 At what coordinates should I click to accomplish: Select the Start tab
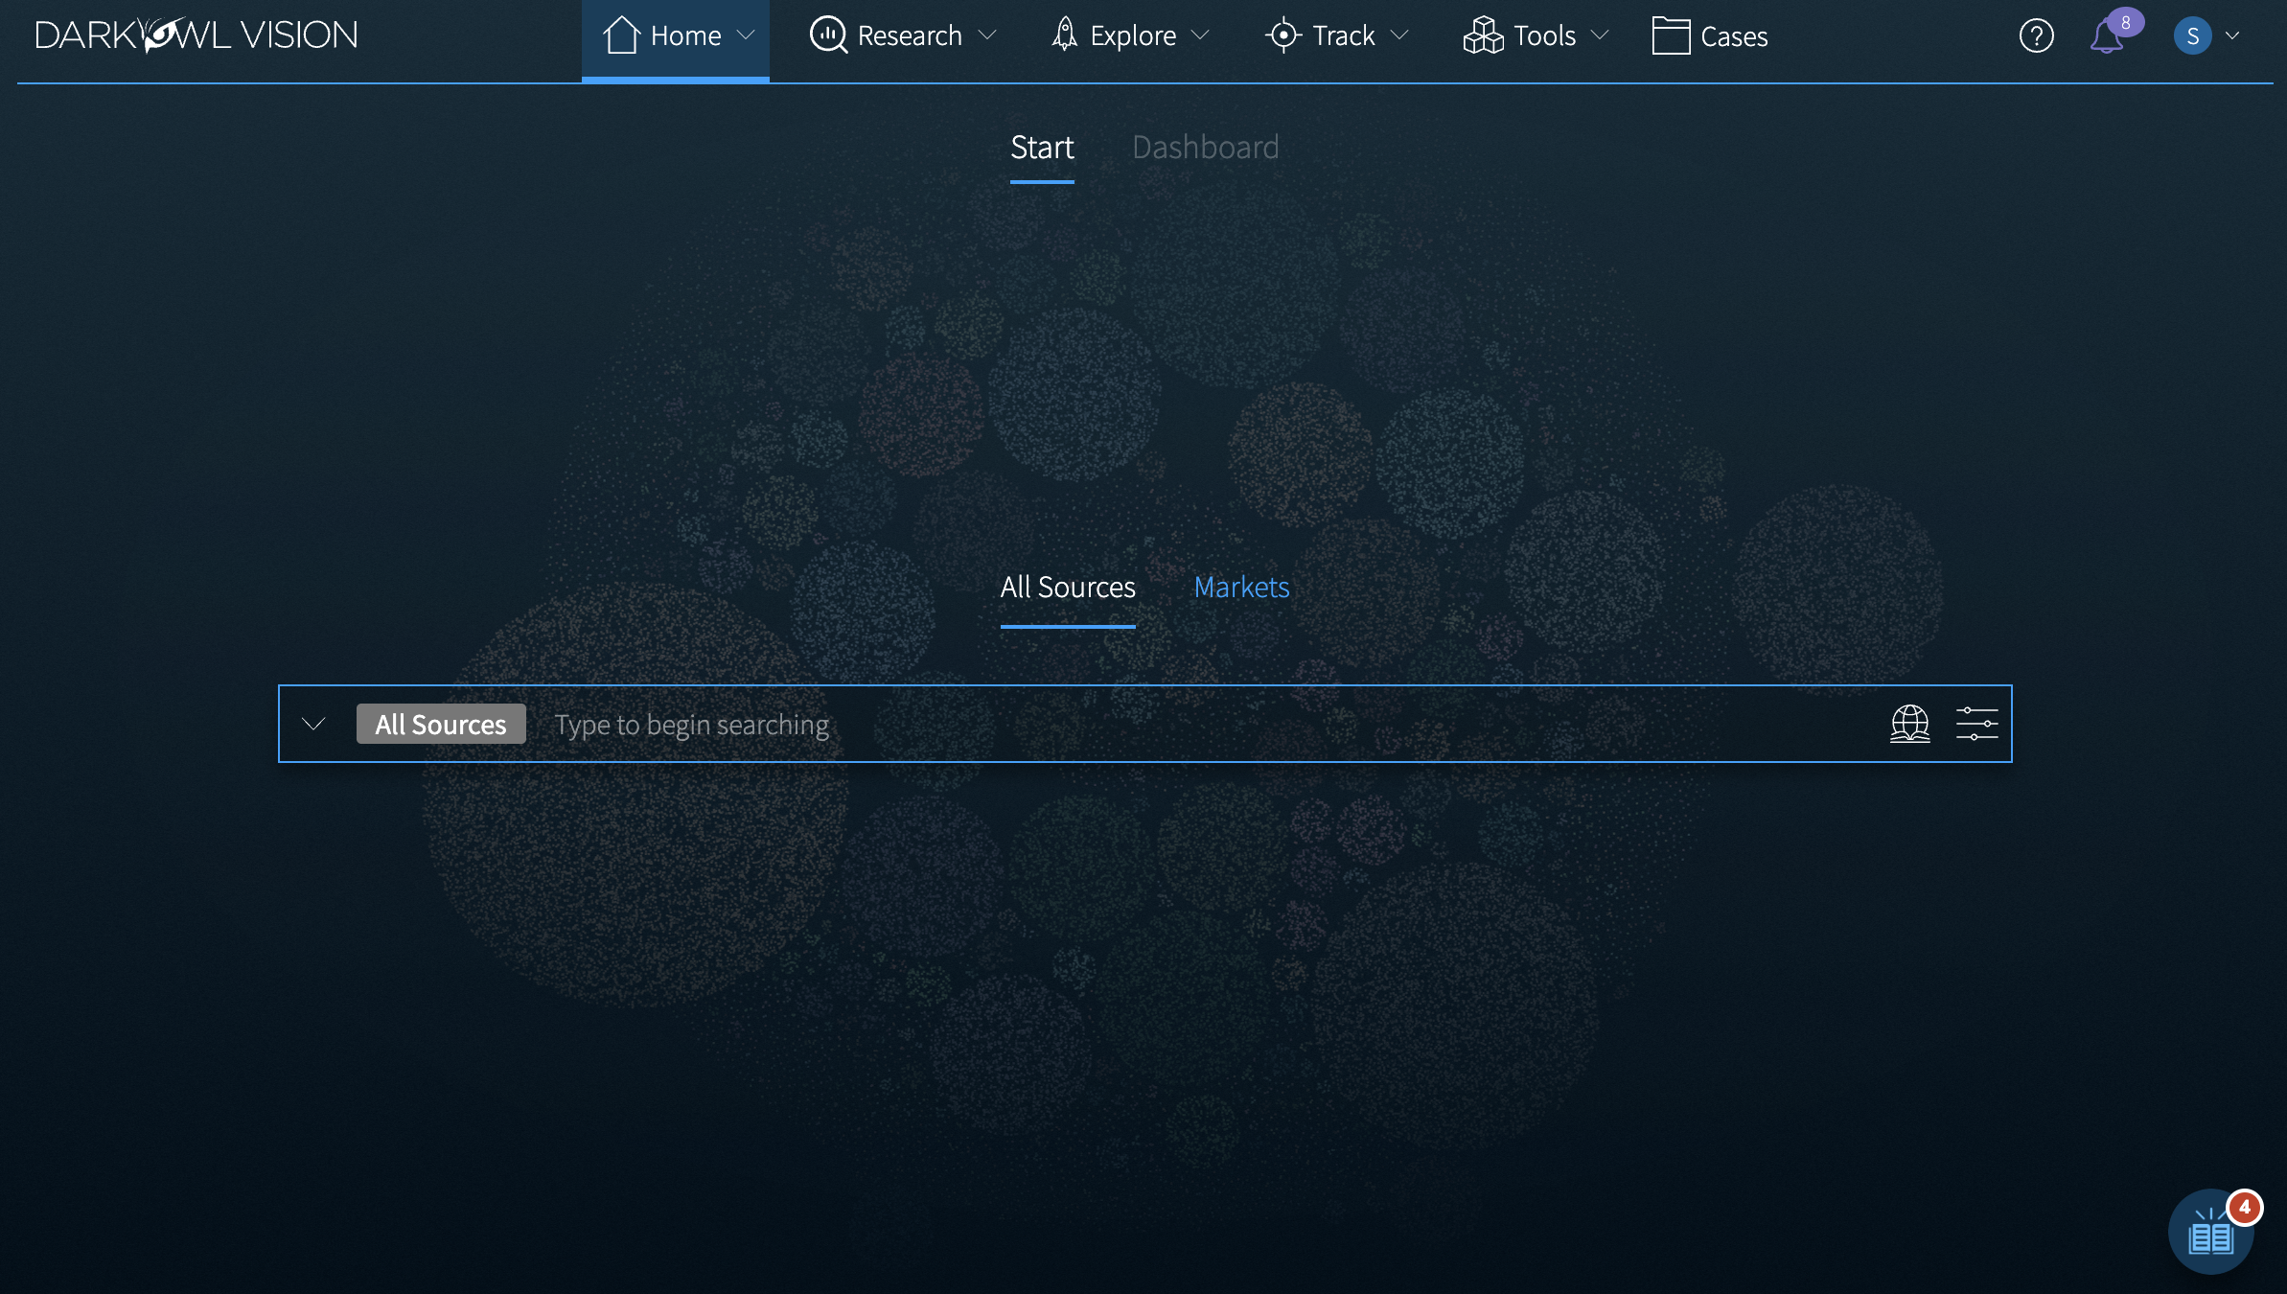pos(1042,148)
